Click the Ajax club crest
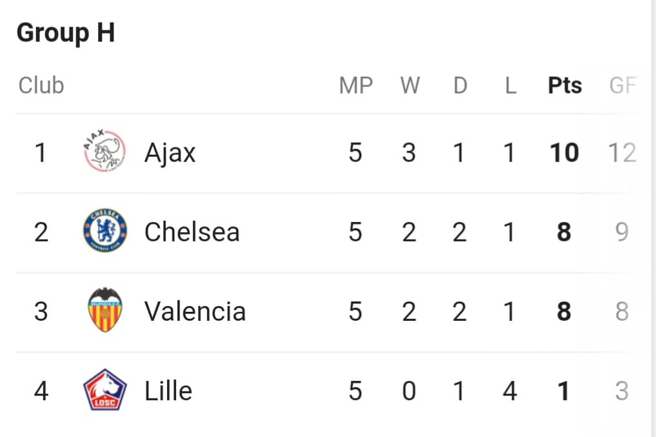 (x=104, y=151)
